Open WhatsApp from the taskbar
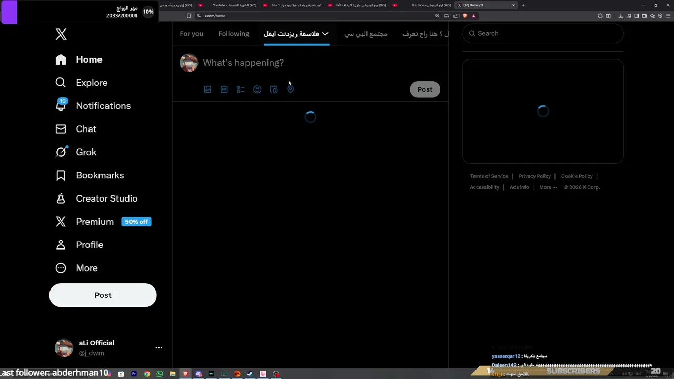Image resolution: width=674 pixels, height=379 pixels. tap(160, 374)
